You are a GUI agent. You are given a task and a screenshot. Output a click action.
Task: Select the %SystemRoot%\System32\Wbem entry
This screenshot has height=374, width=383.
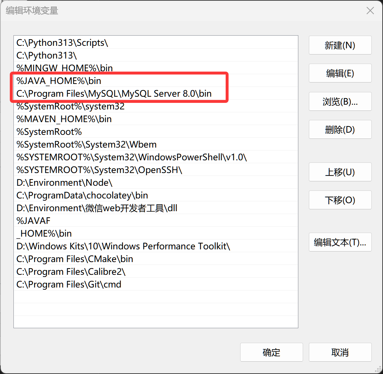[x=156, y=144]
